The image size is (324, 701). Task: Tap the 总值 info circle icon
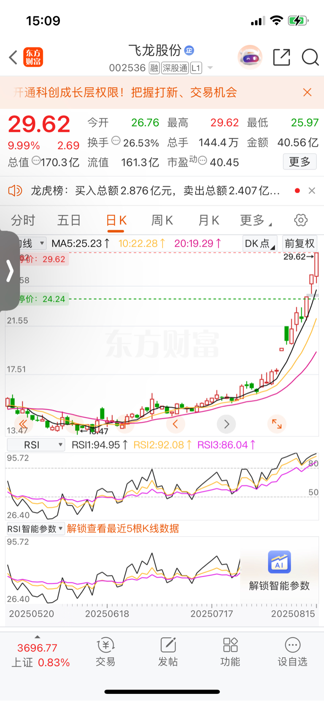pos(36,161)
